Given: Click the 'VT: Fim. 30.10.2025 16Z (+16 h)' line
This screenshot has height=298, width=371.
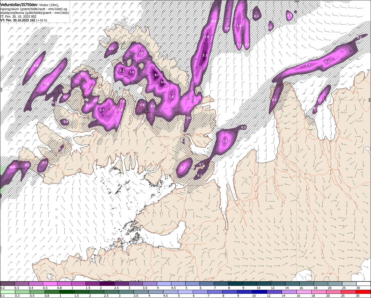Looking at the screenshot, I should [x=23, y=21].
